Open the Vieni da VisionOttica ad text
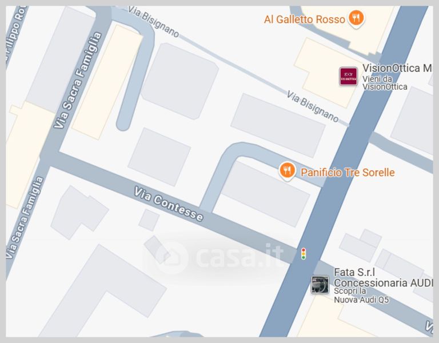The image size is (439, 343). pyautogui.click(x=385, y=83)
